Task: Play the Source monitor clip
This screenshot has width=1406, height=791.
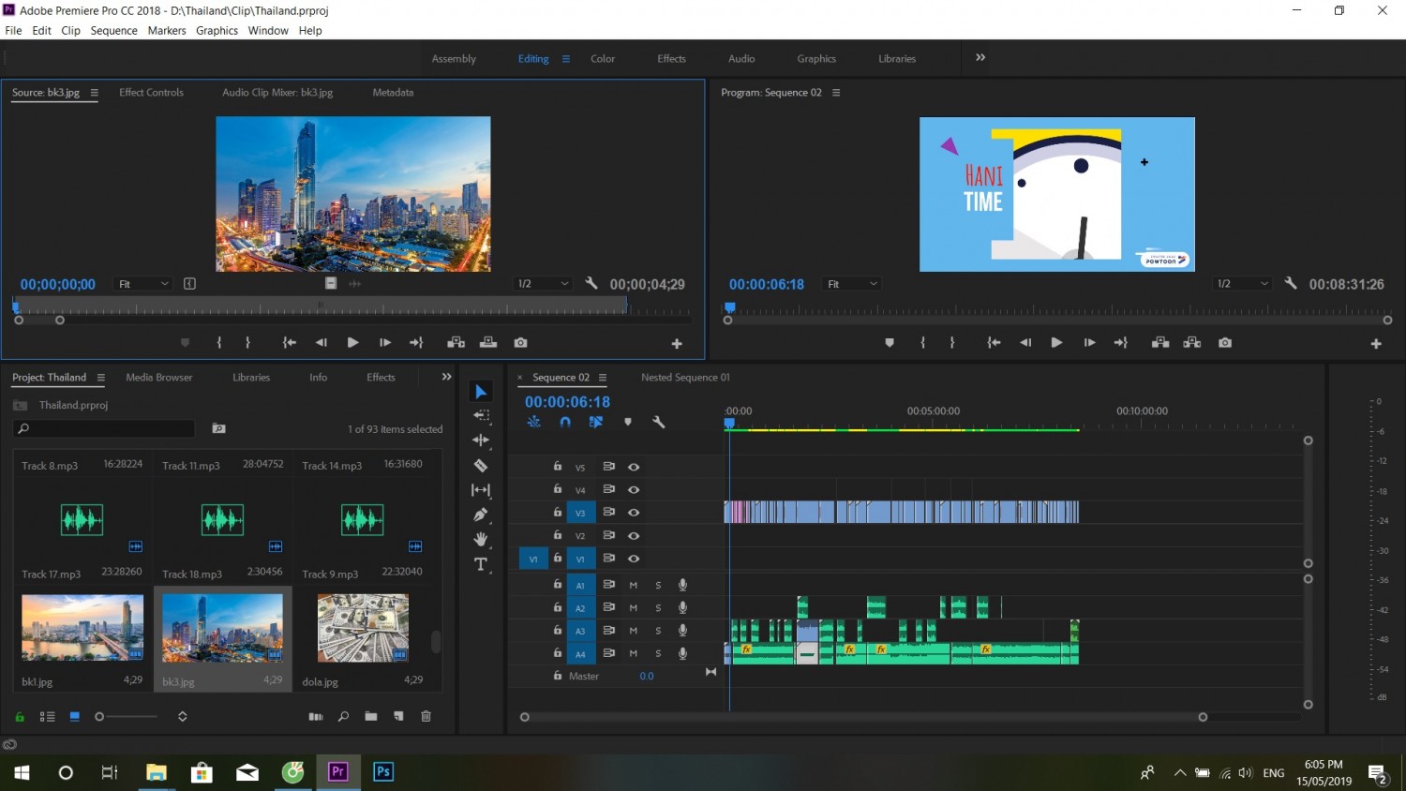Action: [x=352, y=343]
